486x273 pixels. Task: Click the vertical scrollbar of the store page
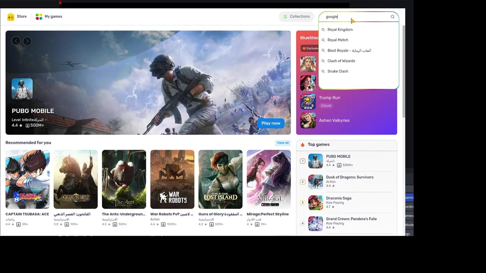pos(404,72)
